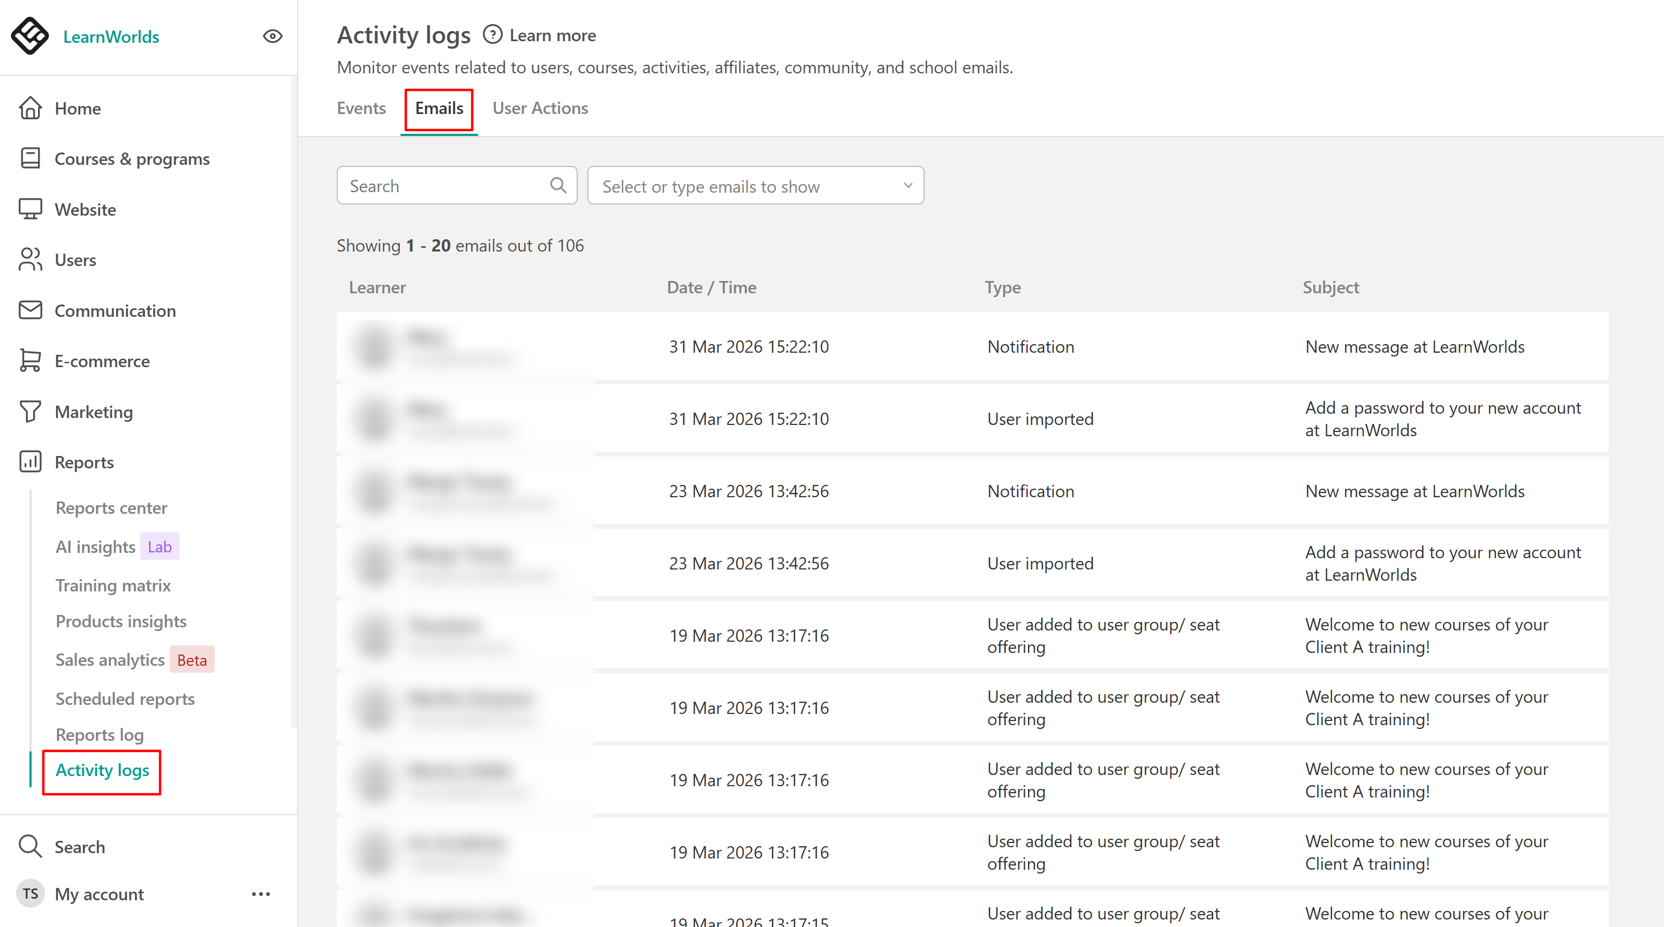Open the Learn more link
The image size is (1664, 927).
pos(553,35)
